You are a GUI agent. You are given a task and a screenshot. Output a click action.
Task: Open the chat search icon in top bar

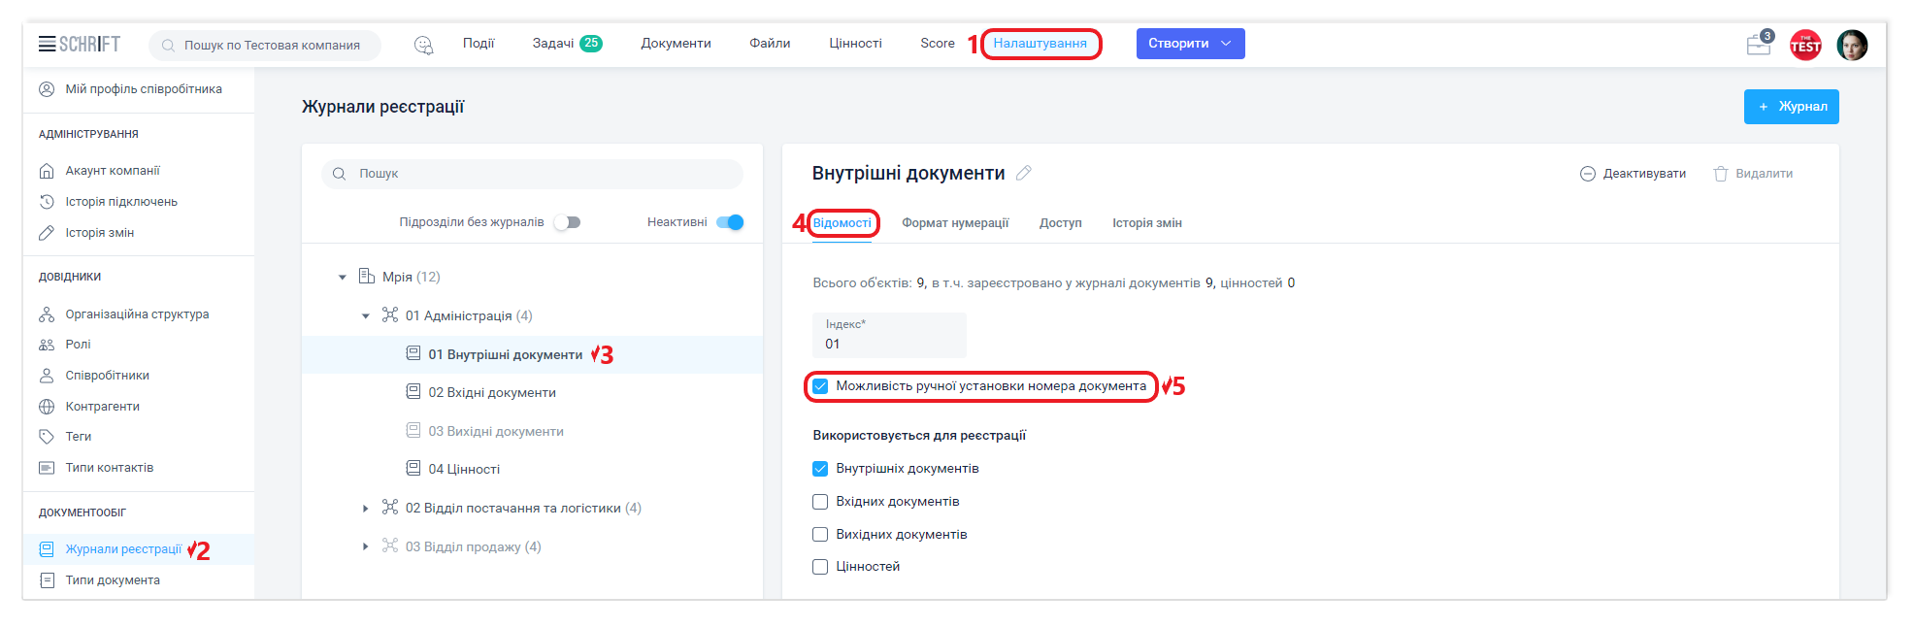423,45
